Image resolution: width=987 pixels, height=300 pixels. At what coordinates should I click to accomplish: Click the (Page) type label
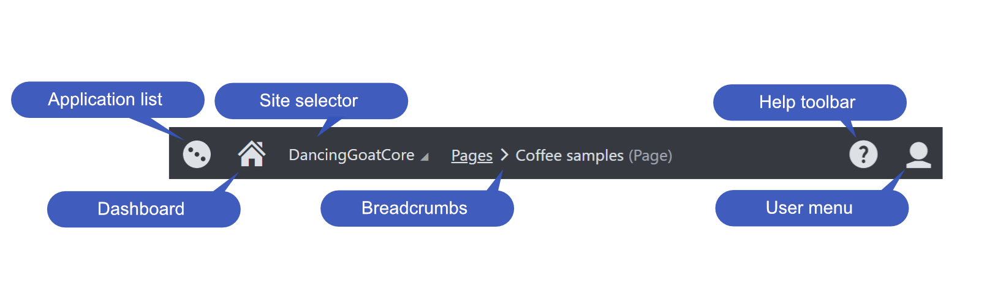(650, 156)
